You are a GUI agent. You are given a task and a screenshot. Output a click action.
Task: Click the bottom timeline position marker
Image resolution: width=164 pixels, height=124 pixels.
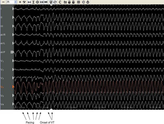pyautogui.click(x=51, y=109)
